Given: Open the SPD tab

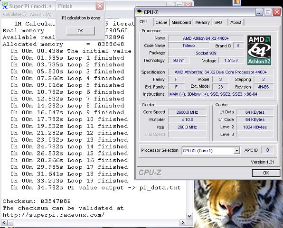Looking at the screenshot, I should pos(218,22).
